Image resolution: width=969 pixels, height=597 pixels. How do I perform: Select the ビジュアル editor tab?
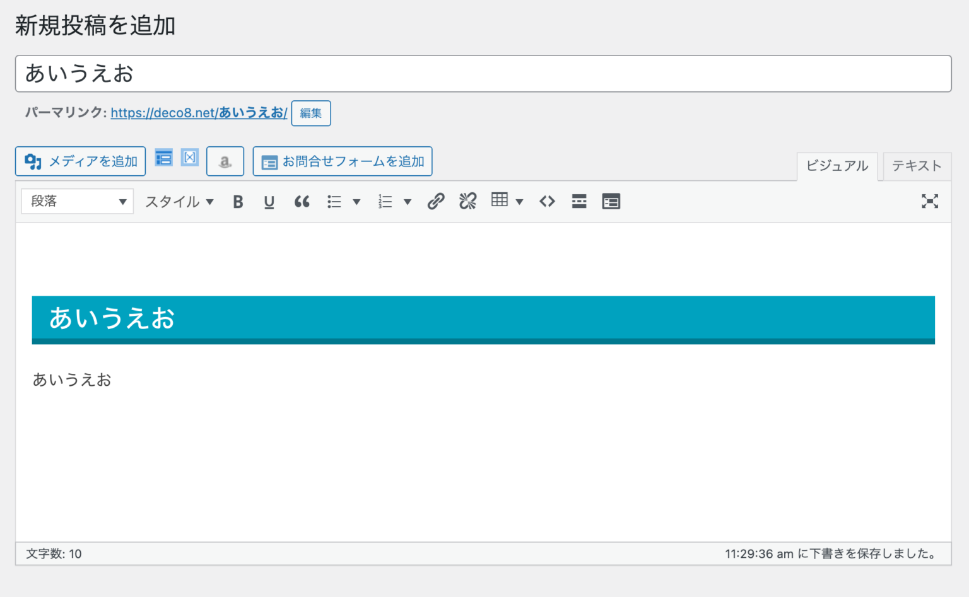tap(837, 166)
